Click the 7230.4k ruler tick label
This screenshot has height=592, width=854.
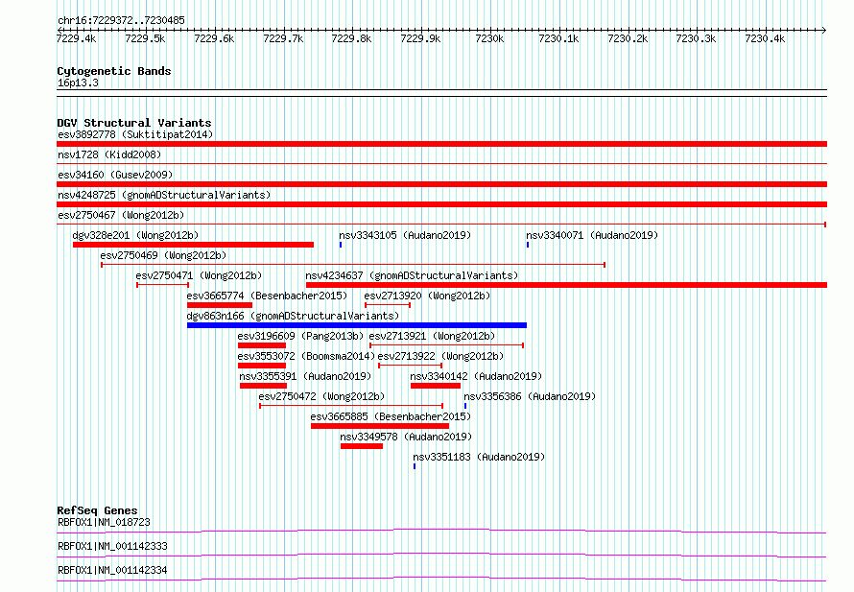tap(765, 38)
